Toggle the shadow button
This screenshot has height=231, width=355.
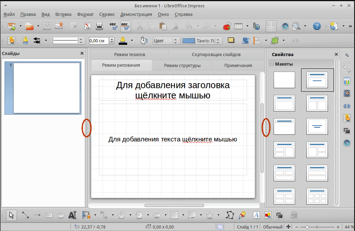[231, 41]
